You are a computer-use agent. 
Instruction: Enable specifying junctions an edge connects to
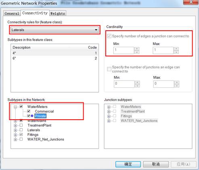click(x=109, y=69)
